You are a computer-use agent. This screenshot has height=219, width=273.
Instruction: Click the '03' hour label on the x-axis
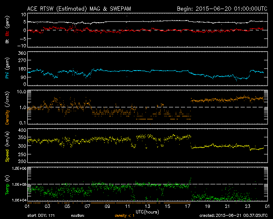pos(47,207)
